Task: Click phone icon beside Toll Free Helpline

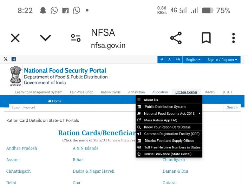Action: coord(139,147)
